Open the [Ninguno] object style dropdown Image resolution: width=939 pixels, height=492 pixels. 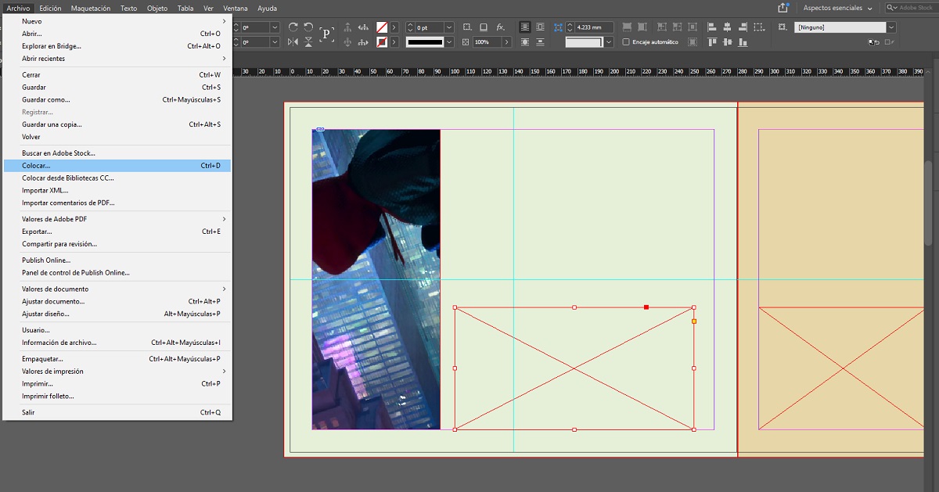[891, 27]
